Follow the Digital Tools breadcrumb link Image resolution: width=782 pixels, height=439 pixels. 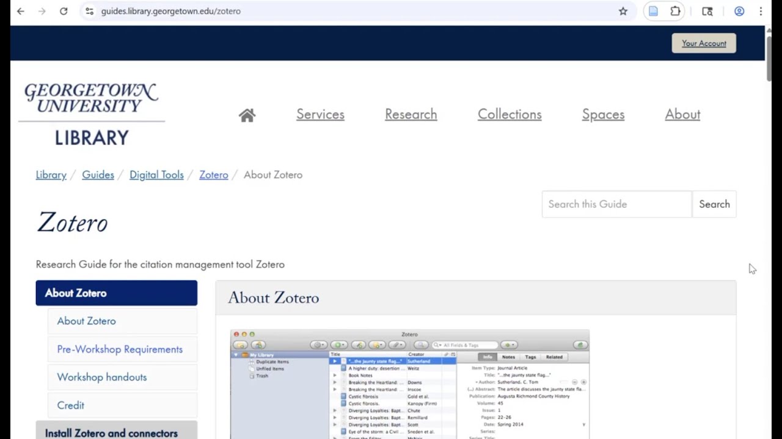(156, 175)
